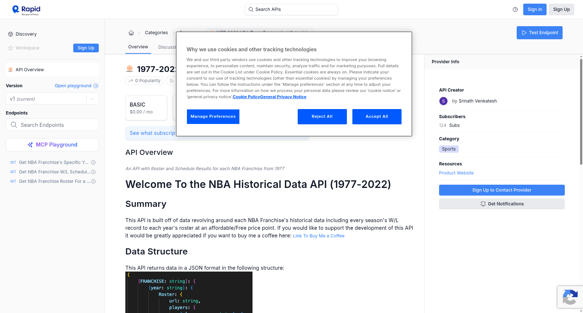583x313 pixels.
Task: Click Accept All cookies
Action: (x=377, y=117)
